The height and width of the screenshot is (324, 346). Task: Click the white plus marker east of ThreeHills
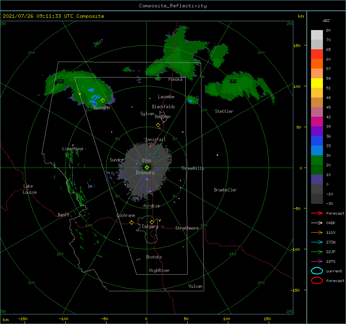tap(217, 155)
